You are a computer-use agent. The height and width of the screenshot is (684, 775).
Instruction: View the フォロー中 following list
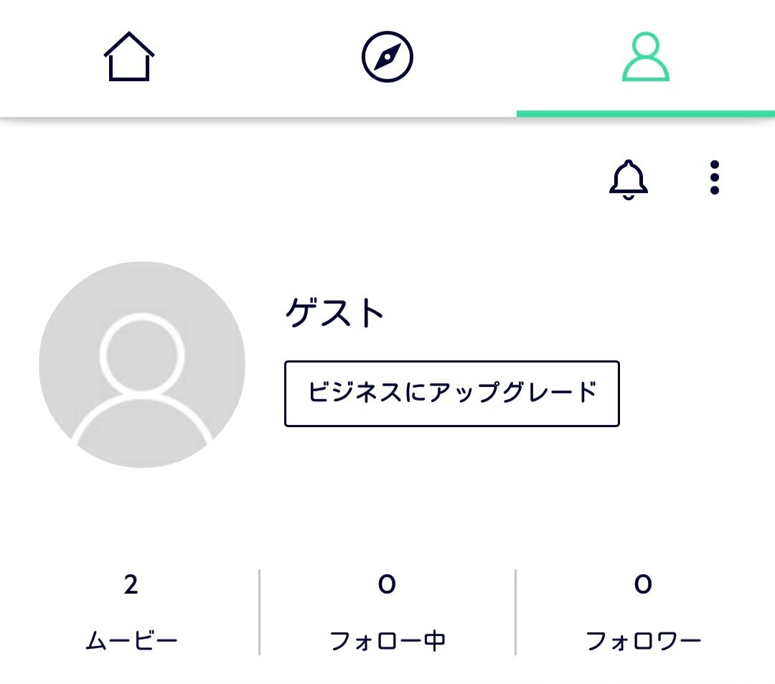click(387, 640)
